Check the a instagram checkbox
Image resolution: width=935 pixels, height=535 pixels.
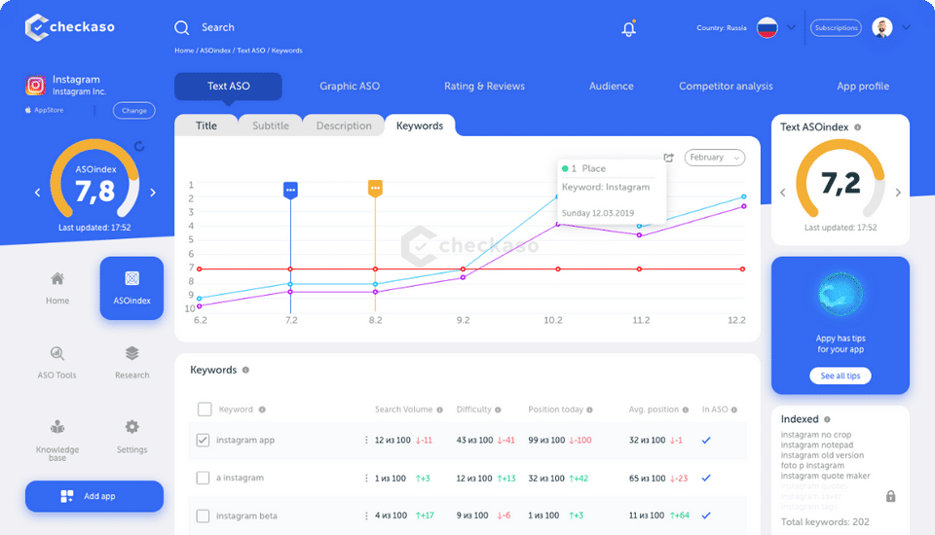click(203, 478)
